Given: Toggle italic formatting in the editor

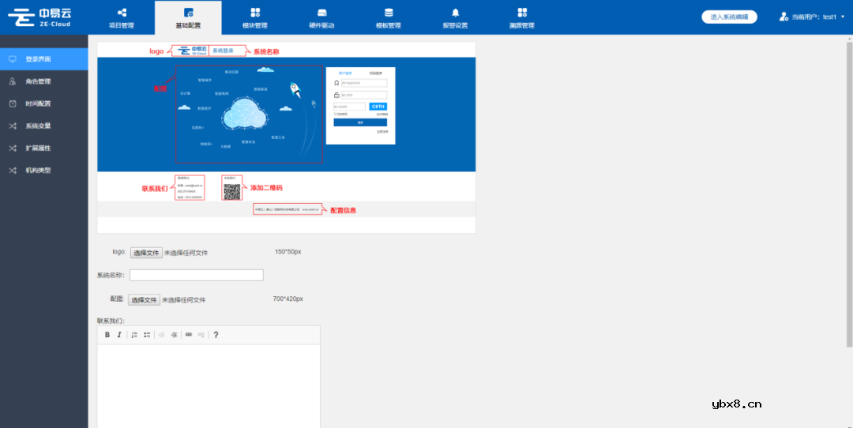Looking at the screenshot, I should coord(119,335).
